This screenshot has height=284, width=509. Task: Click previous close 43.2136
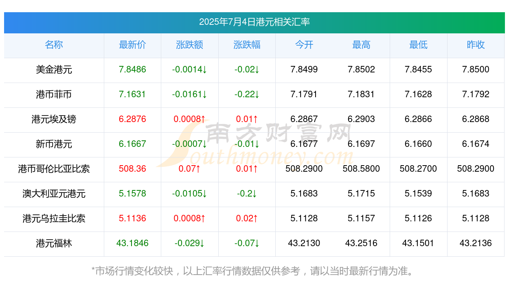pos(476,243)
